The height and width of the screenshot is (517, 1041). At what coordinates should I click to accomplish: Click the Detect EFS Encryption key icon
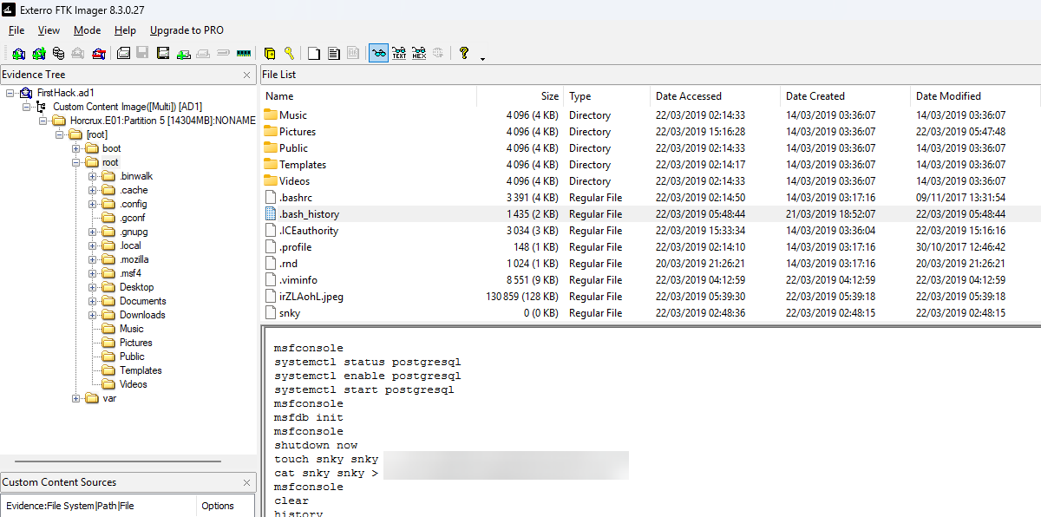(x=289, y=53)
